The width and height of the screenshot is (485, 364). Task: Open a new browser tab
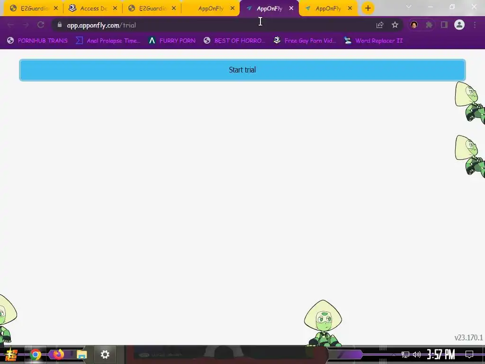[368, 9]
